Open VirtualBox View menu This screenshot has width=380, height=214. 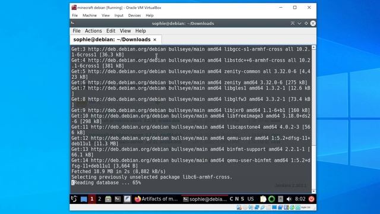point(106,15)
